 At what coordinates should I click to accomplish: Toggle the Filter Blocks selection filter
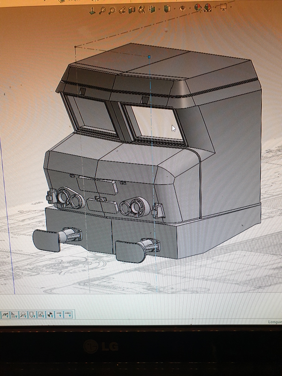coord(41,314)
